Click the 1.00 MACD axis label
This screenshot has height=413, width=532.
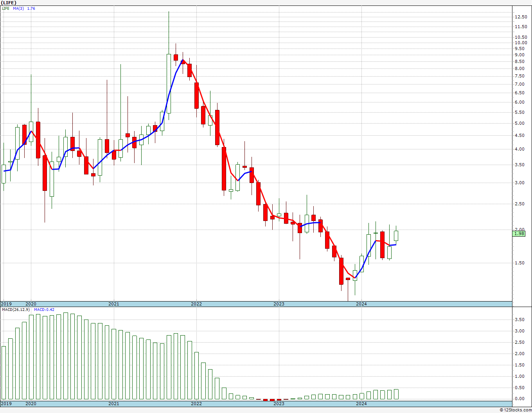coord(519,376)
